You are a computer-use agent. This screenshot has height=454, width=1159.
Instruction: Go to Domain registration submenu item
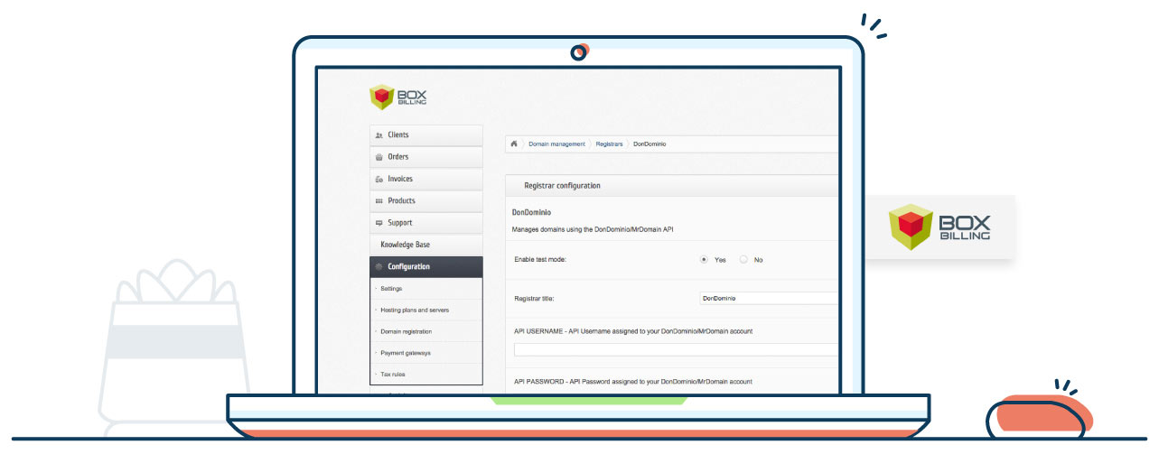point(406,332)
